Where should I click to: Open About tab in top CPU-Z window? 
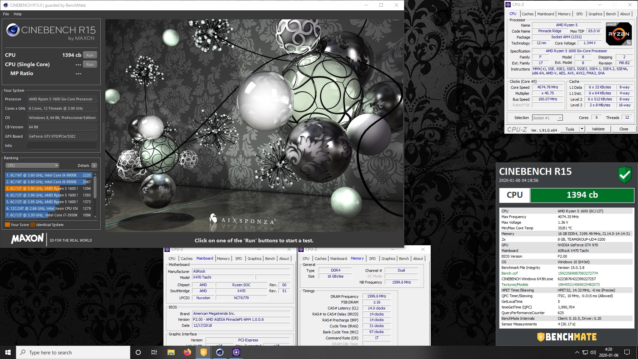coord(625,14)
